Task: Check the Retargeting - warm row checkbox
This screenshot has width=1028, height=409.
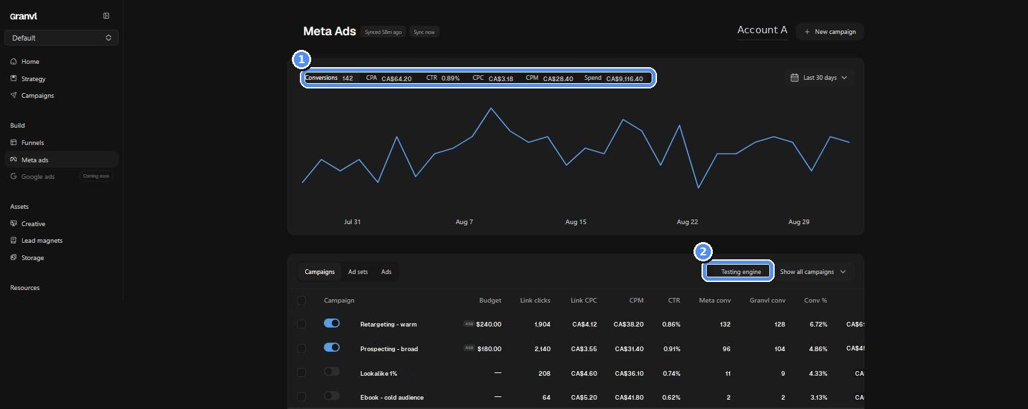Action: coord(301,324)
